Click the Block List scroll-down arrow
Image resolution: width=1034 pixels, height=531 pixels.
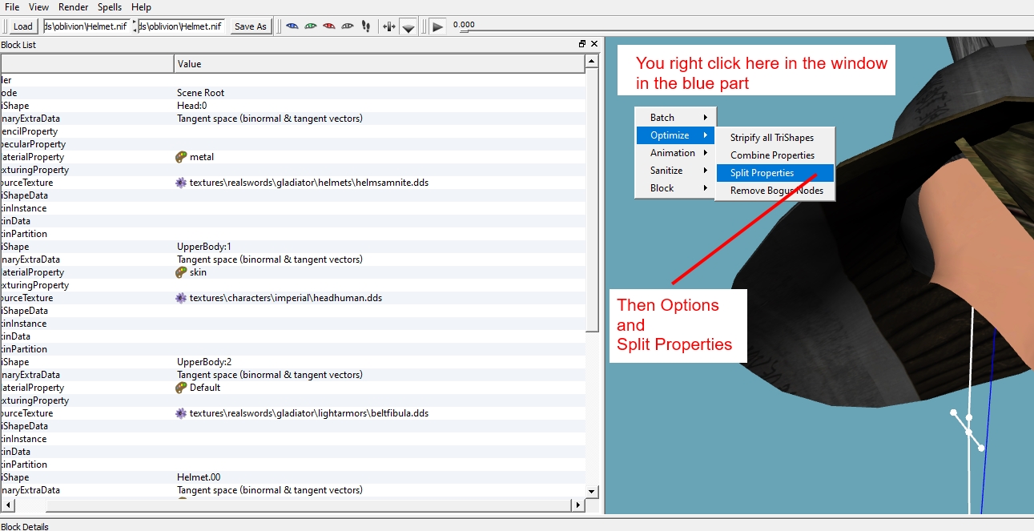(593, 491)
